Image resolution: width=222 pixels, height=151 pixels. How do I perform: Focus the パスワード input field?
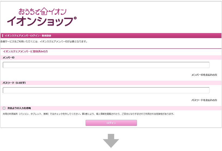point(106,90)
